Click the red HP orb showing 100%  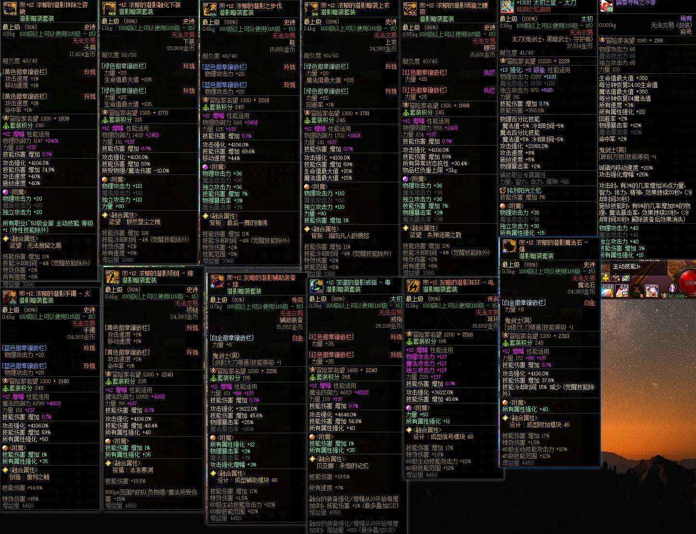coord(688,282)
